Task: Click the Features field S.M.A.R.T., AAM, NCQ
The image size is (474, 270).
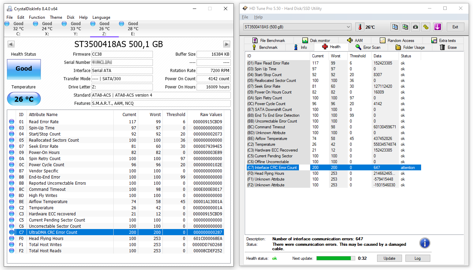Action: click(x=161, y=103)
